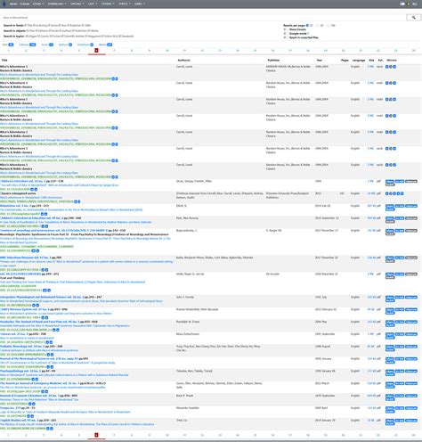The width and height of the screenshot is (422, 442).
Task: Toggle the ISBN checkbox in Search in fields
Action: (x=83, y=26)
